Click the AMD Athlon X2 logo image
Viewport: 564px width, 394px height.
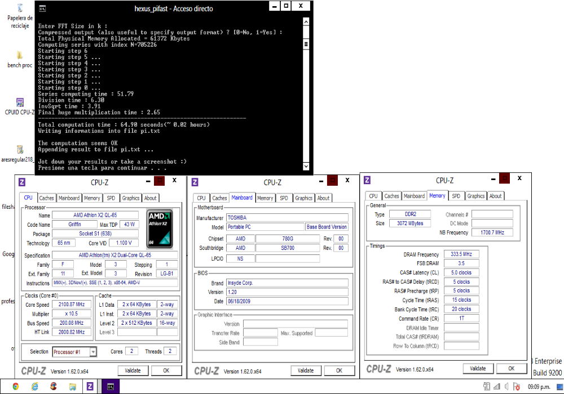click(x=160, y=229)
